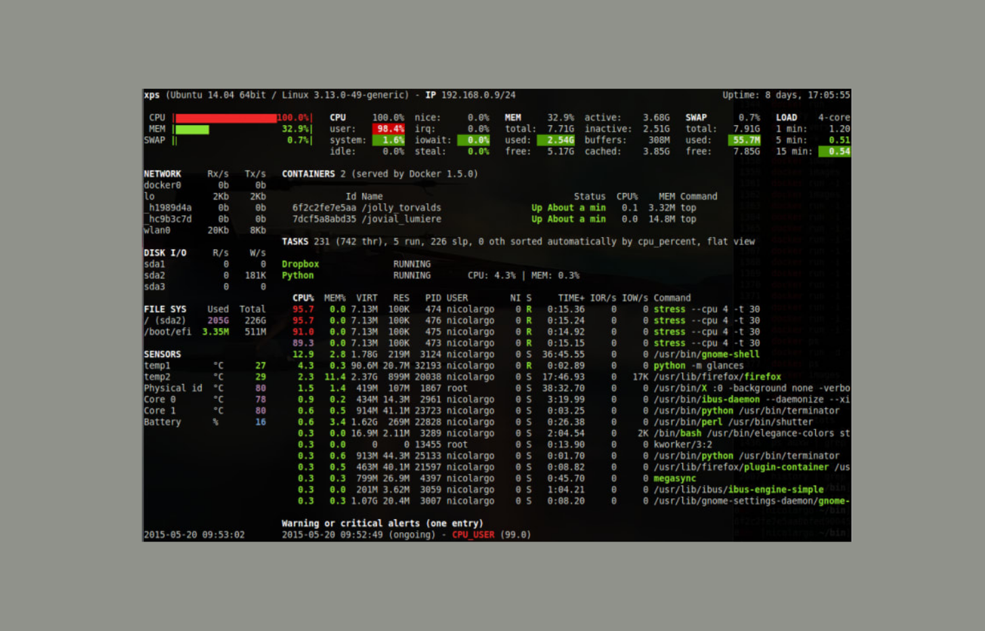Click the green MEM usage bar
Image resolution: width=985 pixels, height=631 pixels.
pyautogui.click(x=192, y=129)
